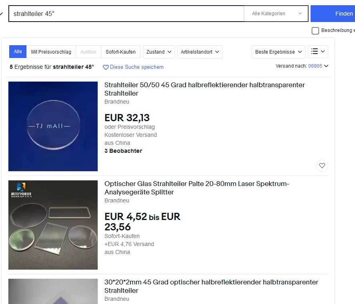Change shipping postal code 06905
Viewport: 355px width, 304px height.
[x=315, y=66]
